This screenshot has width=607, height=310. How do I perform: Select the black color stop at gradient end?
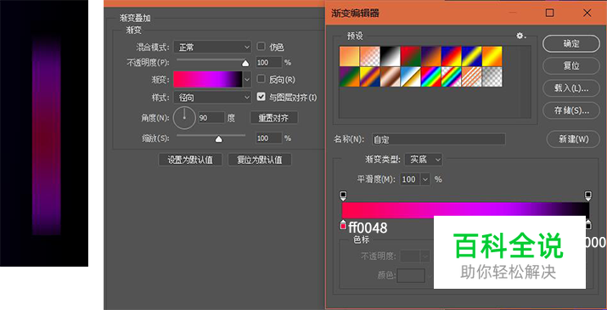point(588,224)
